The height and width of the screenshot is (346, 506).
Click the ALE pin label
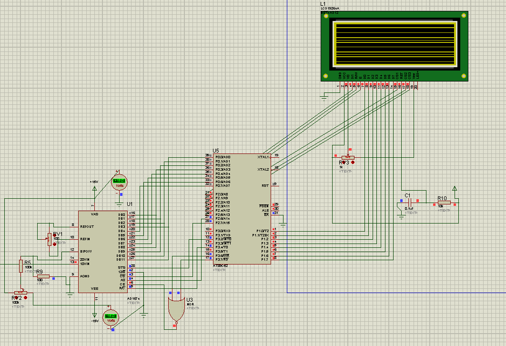tap(265, 211)
